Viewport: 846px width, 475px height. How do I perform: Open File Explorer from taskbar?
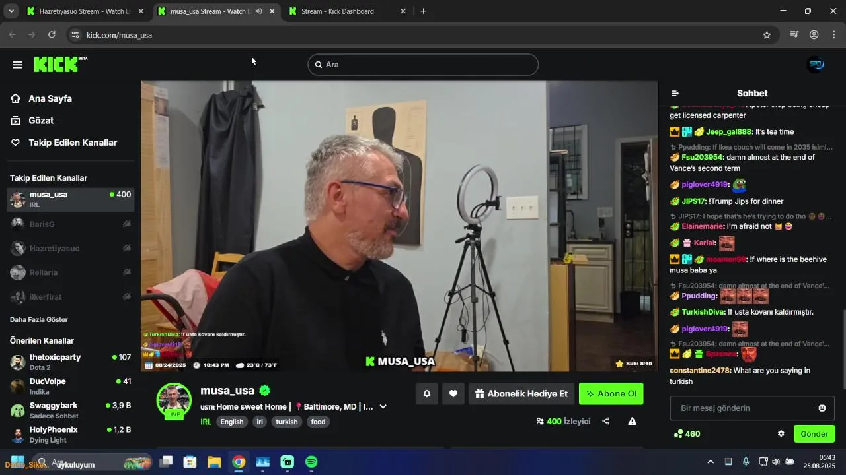click(214, 462)
